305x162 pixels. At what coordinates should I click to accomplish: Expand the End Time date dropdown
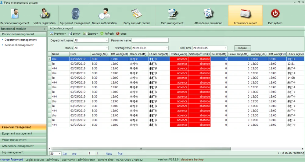point(225,48)
